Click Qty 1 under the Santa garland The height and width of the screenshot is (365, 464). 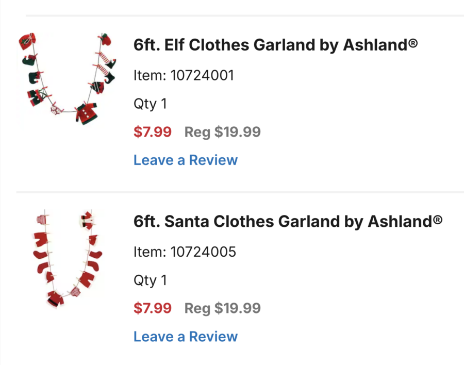150,280
